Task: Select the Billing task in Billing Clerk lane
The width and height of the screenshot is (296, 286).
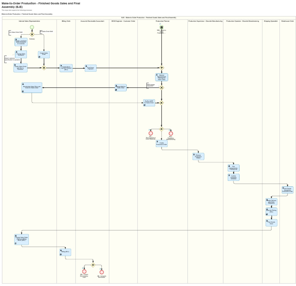Action: pyautogui.click(x=65, y=252)
